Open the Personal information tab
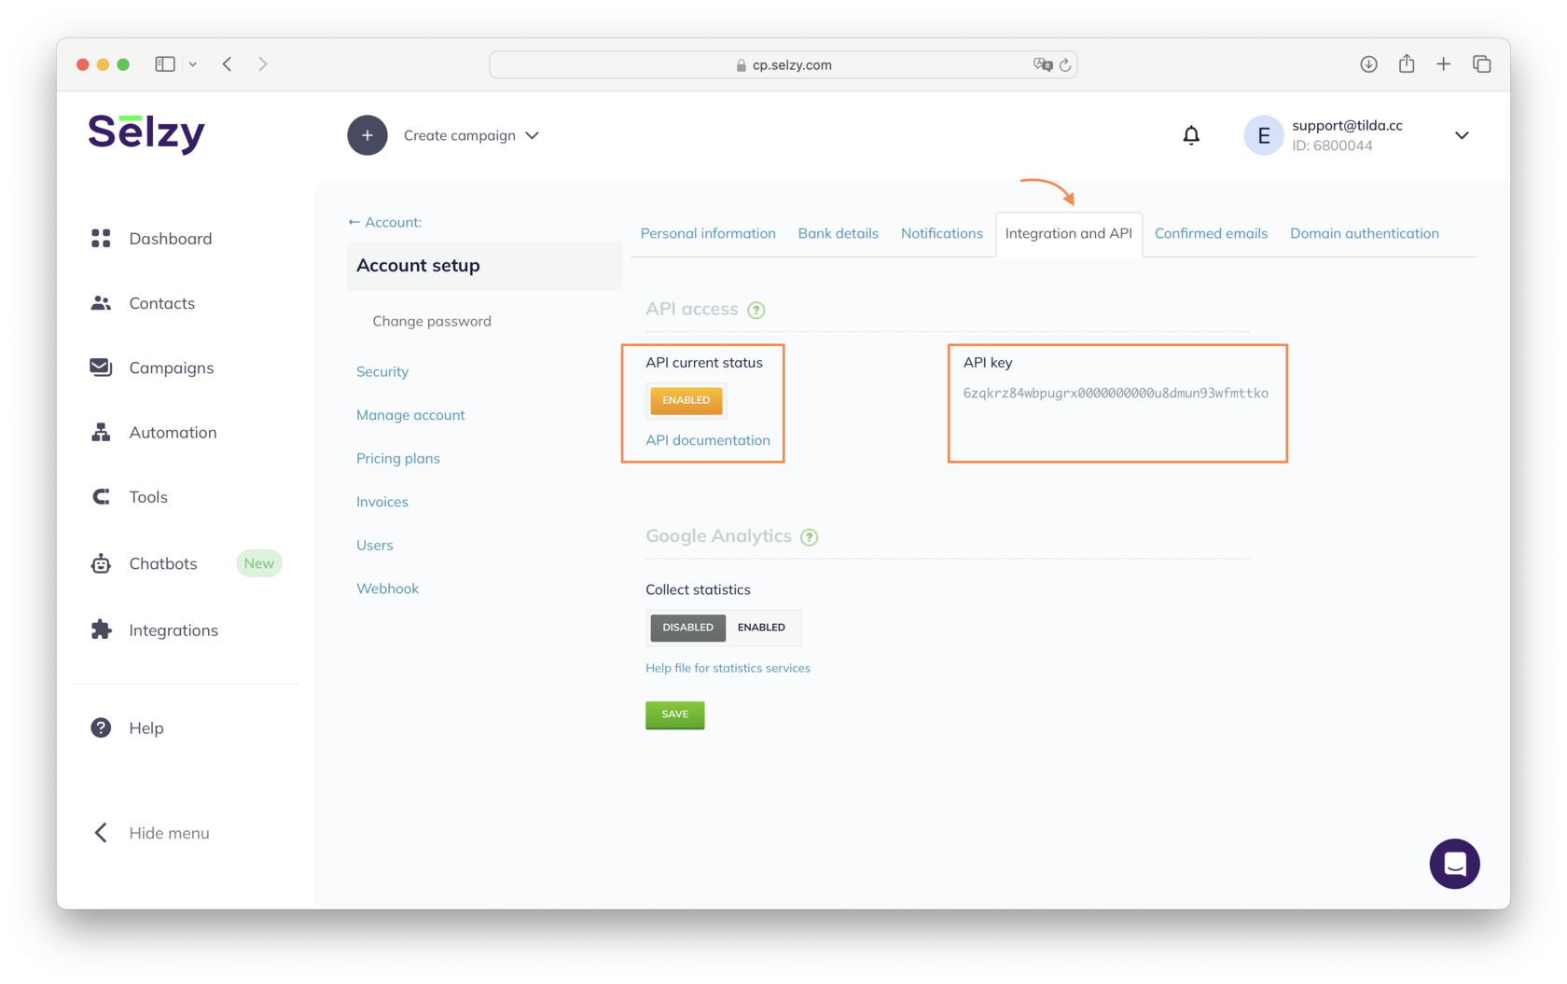This screenshot has width=1567, height=984. coord(708,233)
